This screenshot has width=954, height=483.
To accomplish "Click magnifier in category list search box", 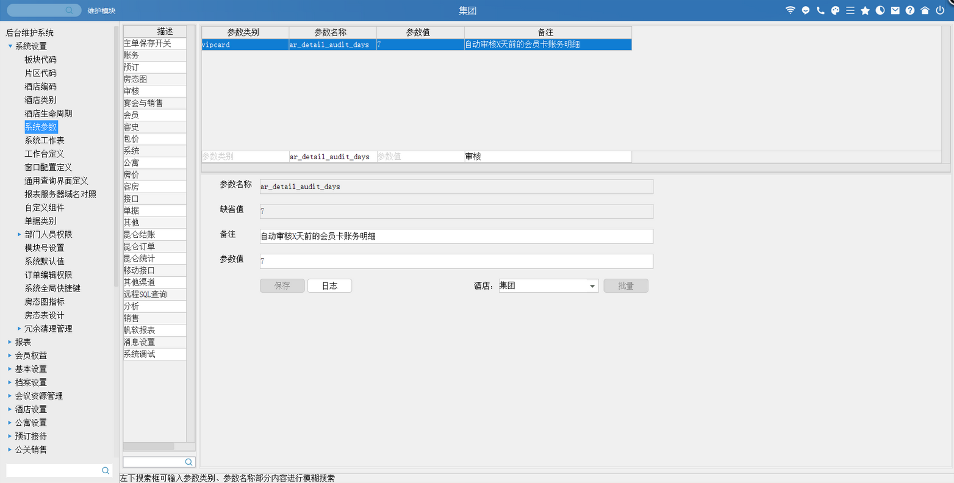I will pos(188,462).
